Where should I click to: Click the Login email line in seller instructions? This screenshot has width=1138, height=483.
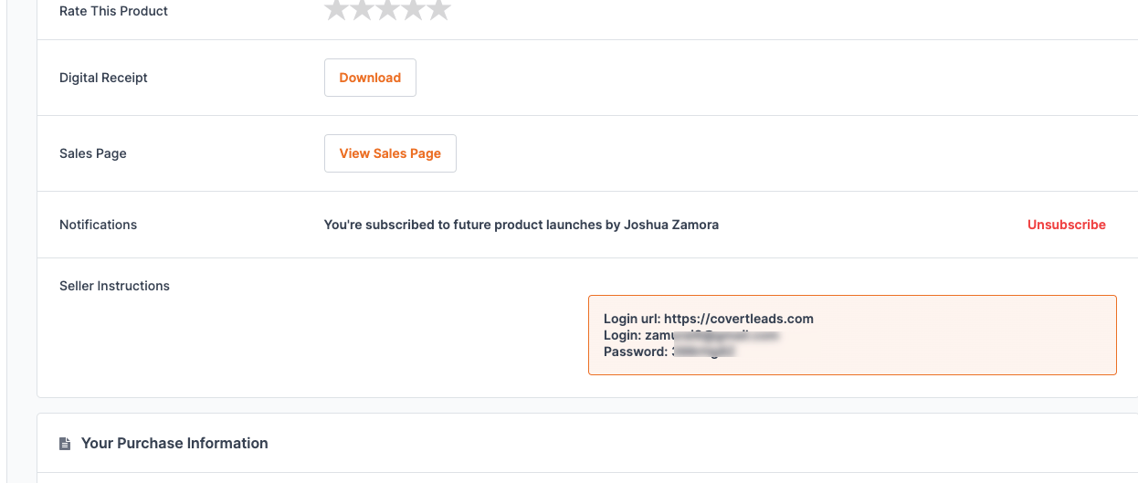pos(690,335)
